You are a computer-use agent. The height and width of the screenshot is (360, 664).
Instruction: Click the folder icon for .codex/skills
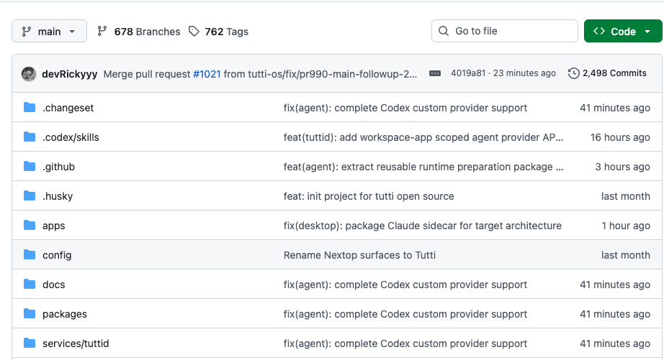tap(30, 137)
